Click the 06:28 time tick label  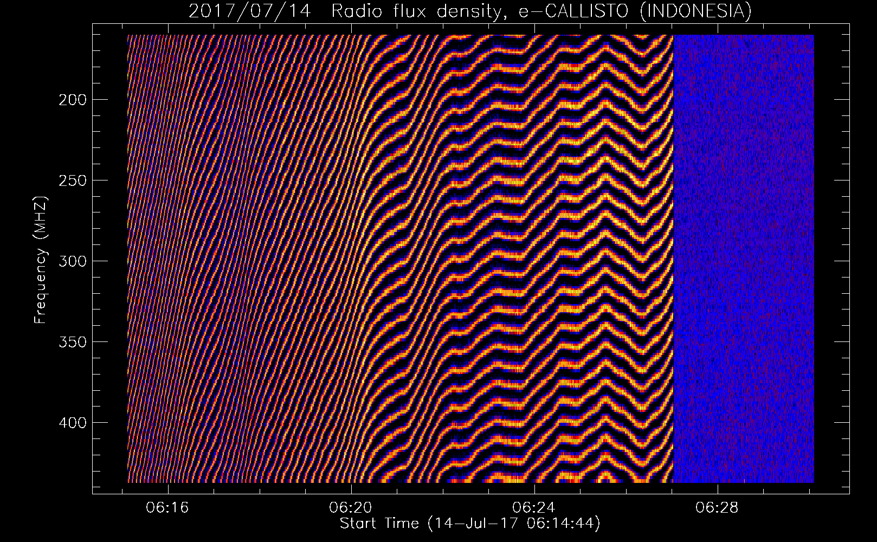[x=717, y=508]
